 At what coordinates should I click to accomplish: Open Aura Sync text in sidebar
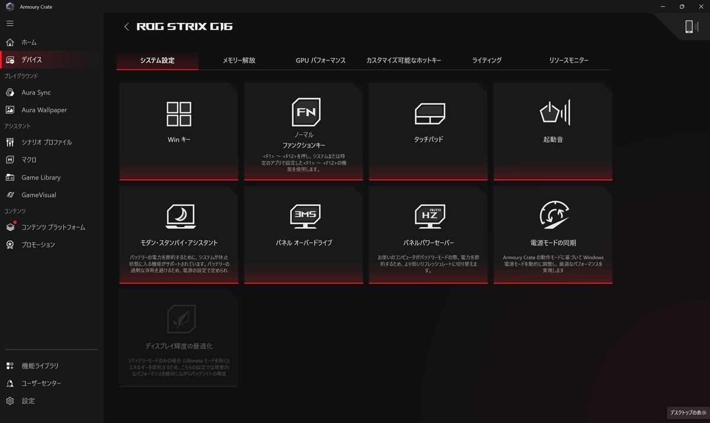pos(36,93)
